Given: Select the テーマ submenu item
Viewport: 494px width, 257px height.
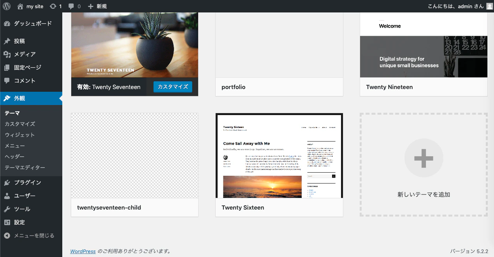Looking at the screenshot, I should pyautogui.click(x=12, y=113).
